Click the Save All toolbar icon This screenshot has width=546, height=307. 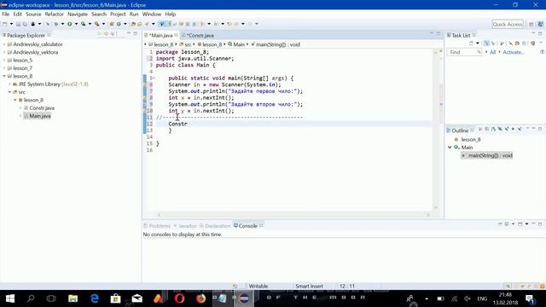(25, 24)
